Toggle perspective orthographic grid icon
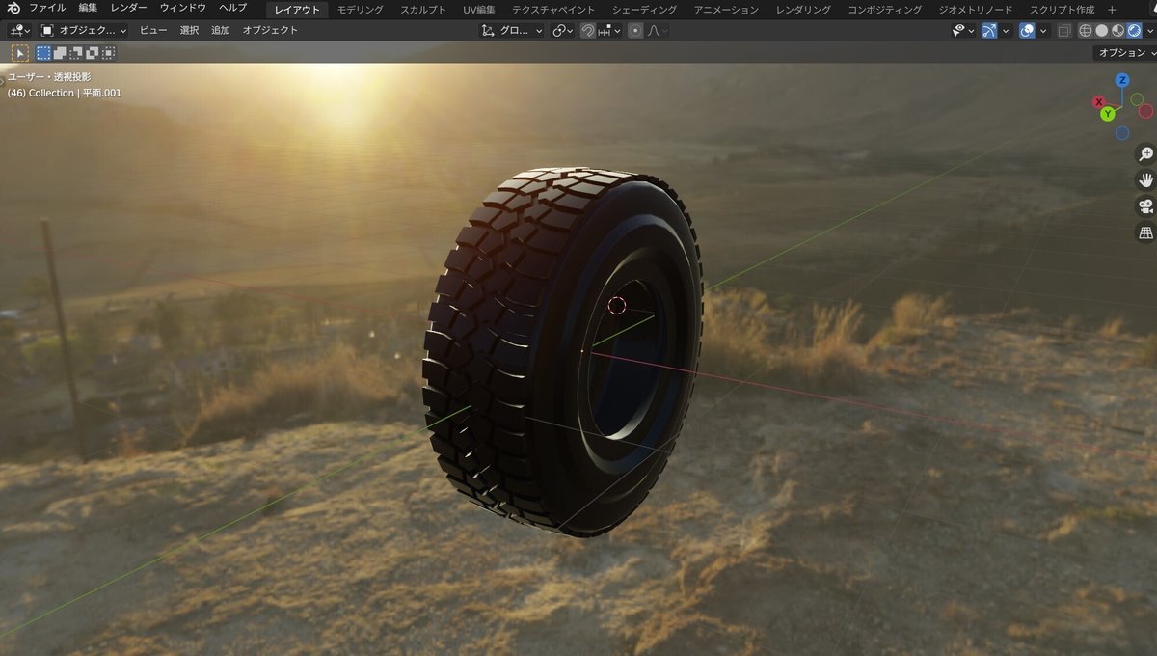 pyautogui.click(x=1145, y=232)
